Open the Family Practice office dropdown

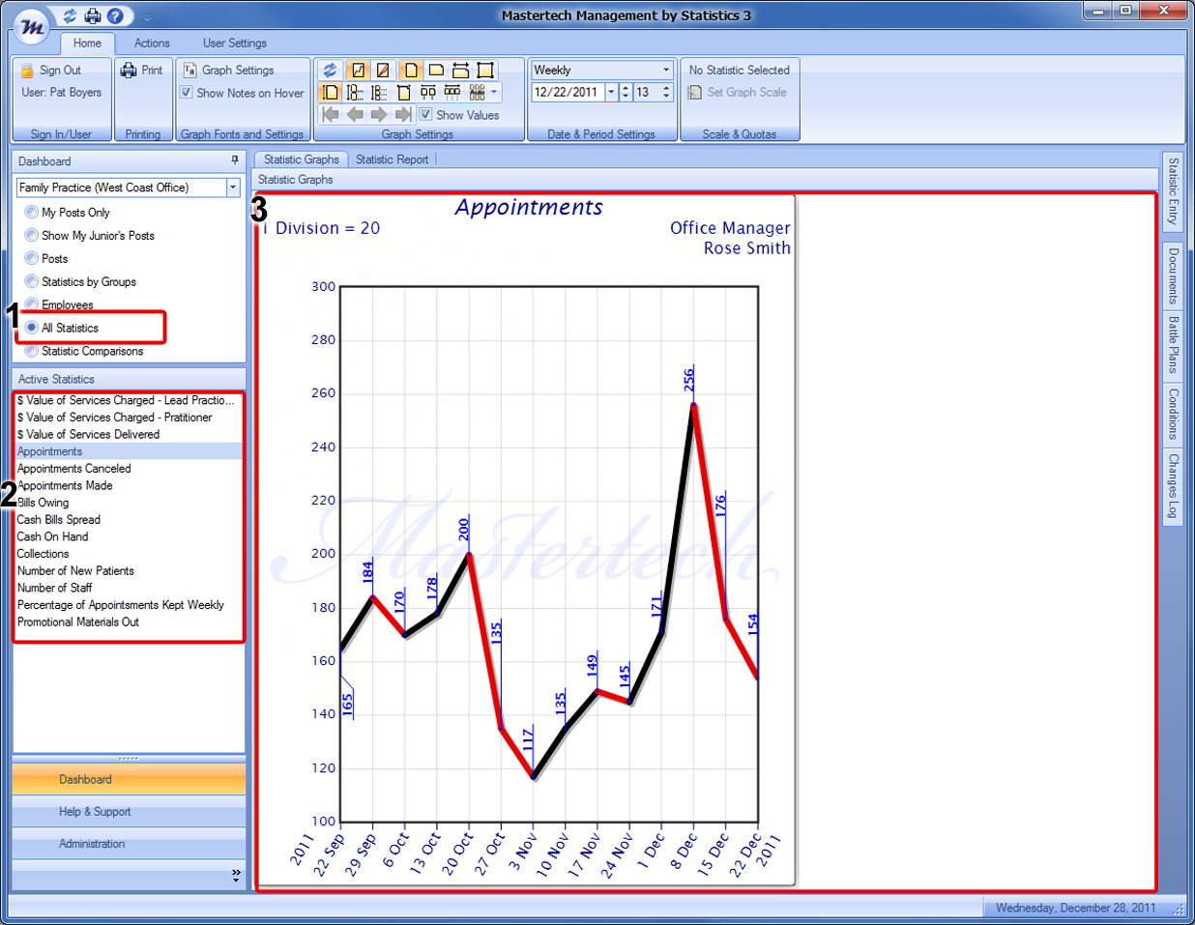click(233, 188)
